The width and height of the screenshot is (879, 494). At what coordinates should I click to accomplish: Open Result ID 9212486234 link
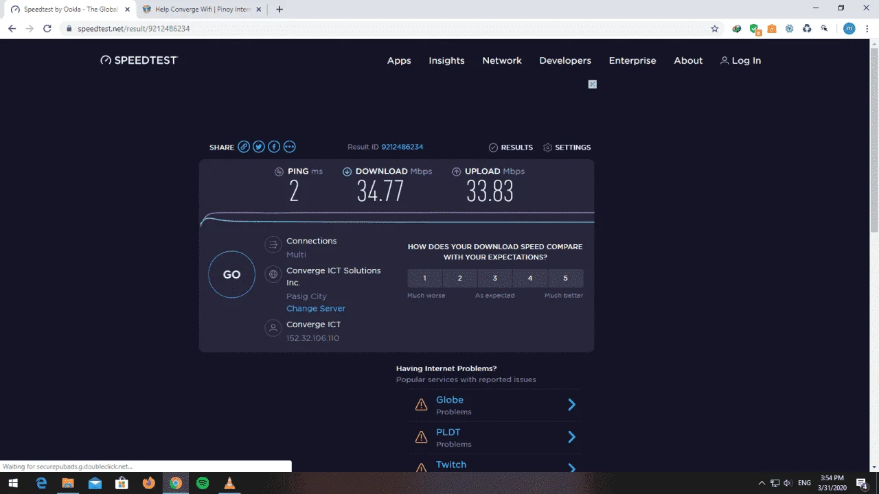402,147
